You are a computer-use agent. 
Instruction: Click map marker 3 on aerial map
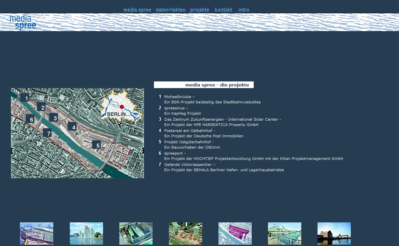tap(55, 118)
